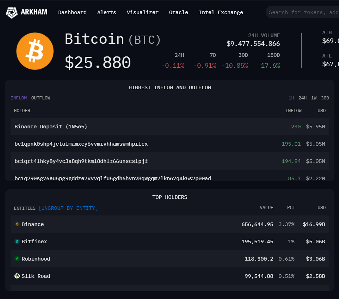Select the 24H timeframe filter

(x=302, y=98)
